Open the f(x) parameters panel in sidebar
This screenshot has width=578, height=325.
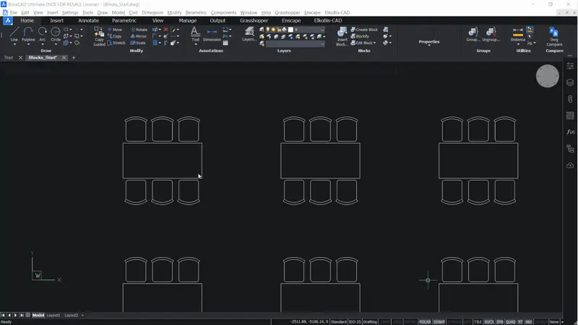570,132
